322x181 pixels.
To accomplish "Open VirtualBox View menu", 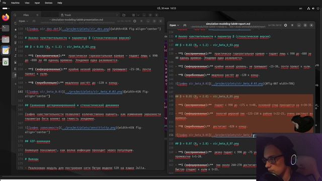I will point(27,3).
